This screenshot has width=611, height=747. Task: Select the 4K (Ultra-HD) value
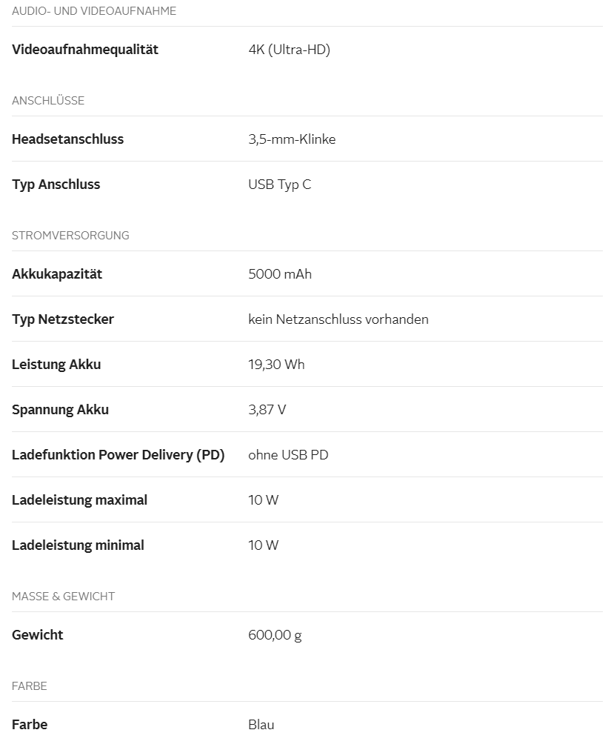(x=289, y=50)
